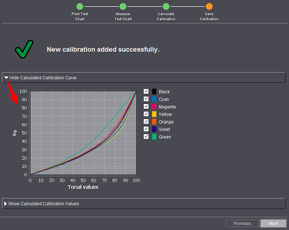Click the Green color swatch in legend
The width and height of the screenshot is (289, 230).
point(154,137)
